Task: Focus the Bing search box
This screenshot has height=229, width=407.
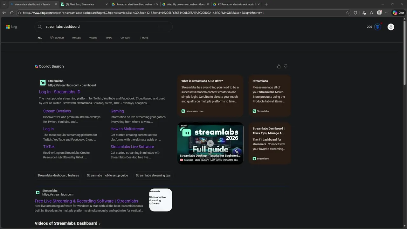Action: tap(103, 27)
